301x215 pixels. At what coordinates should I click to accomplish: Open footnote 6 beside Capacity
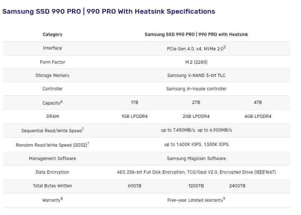(x=61, y=101)
